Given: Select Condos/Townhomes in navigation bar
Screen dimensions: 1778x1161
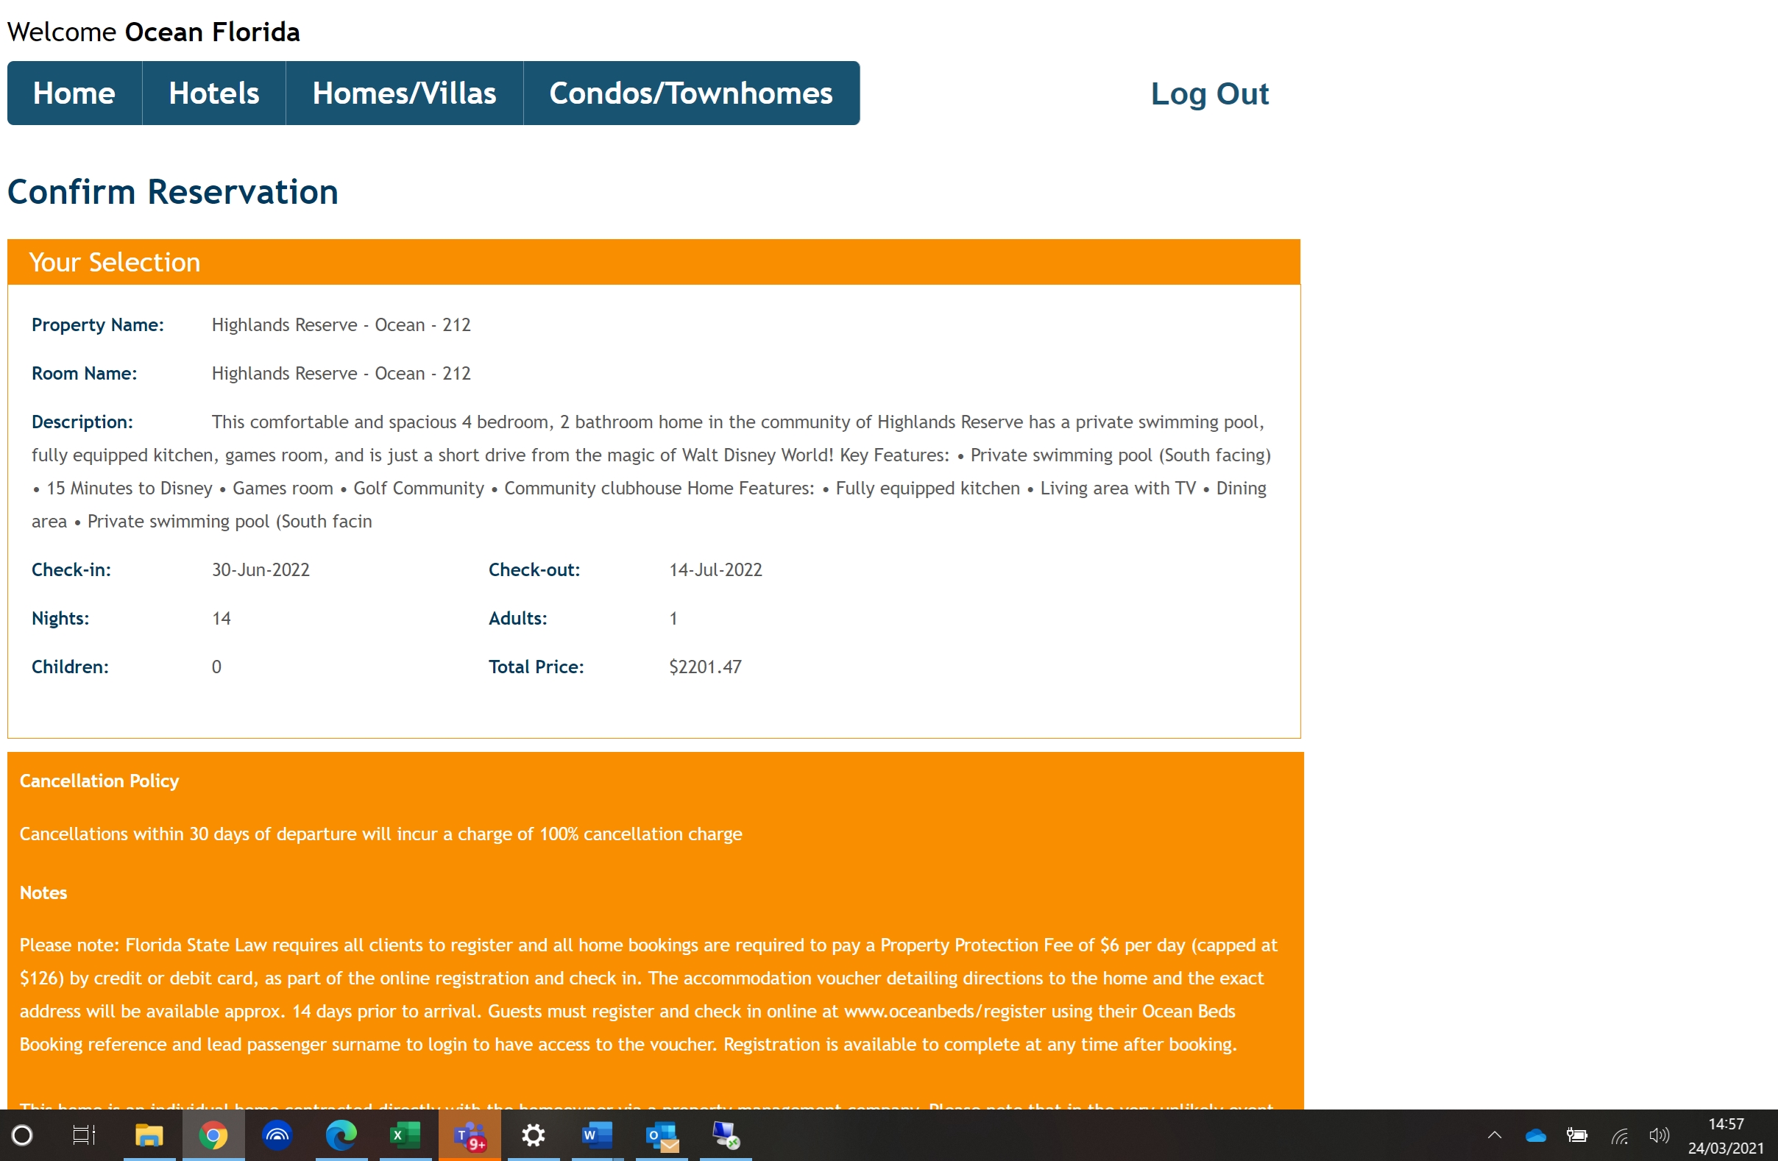Looking at the screenshot, I should (690, 93).
